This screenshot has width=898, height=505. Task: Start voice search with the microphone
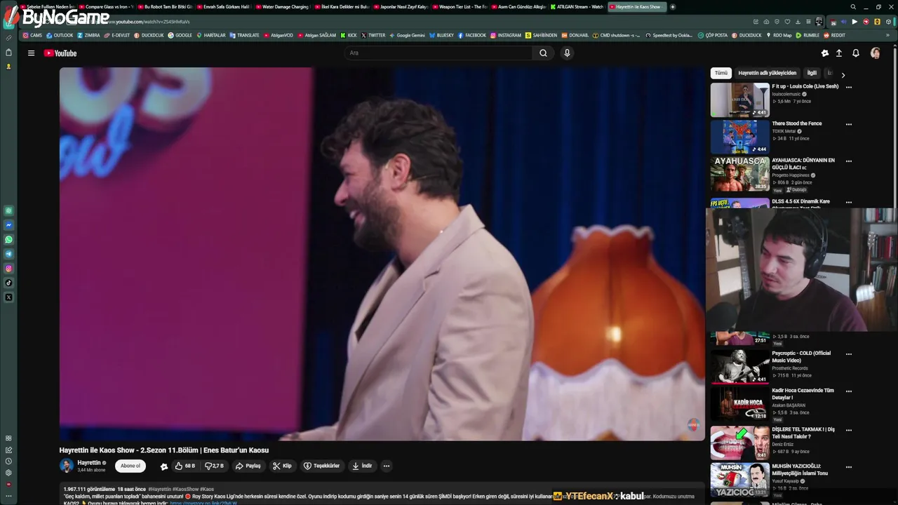[567, 53]
